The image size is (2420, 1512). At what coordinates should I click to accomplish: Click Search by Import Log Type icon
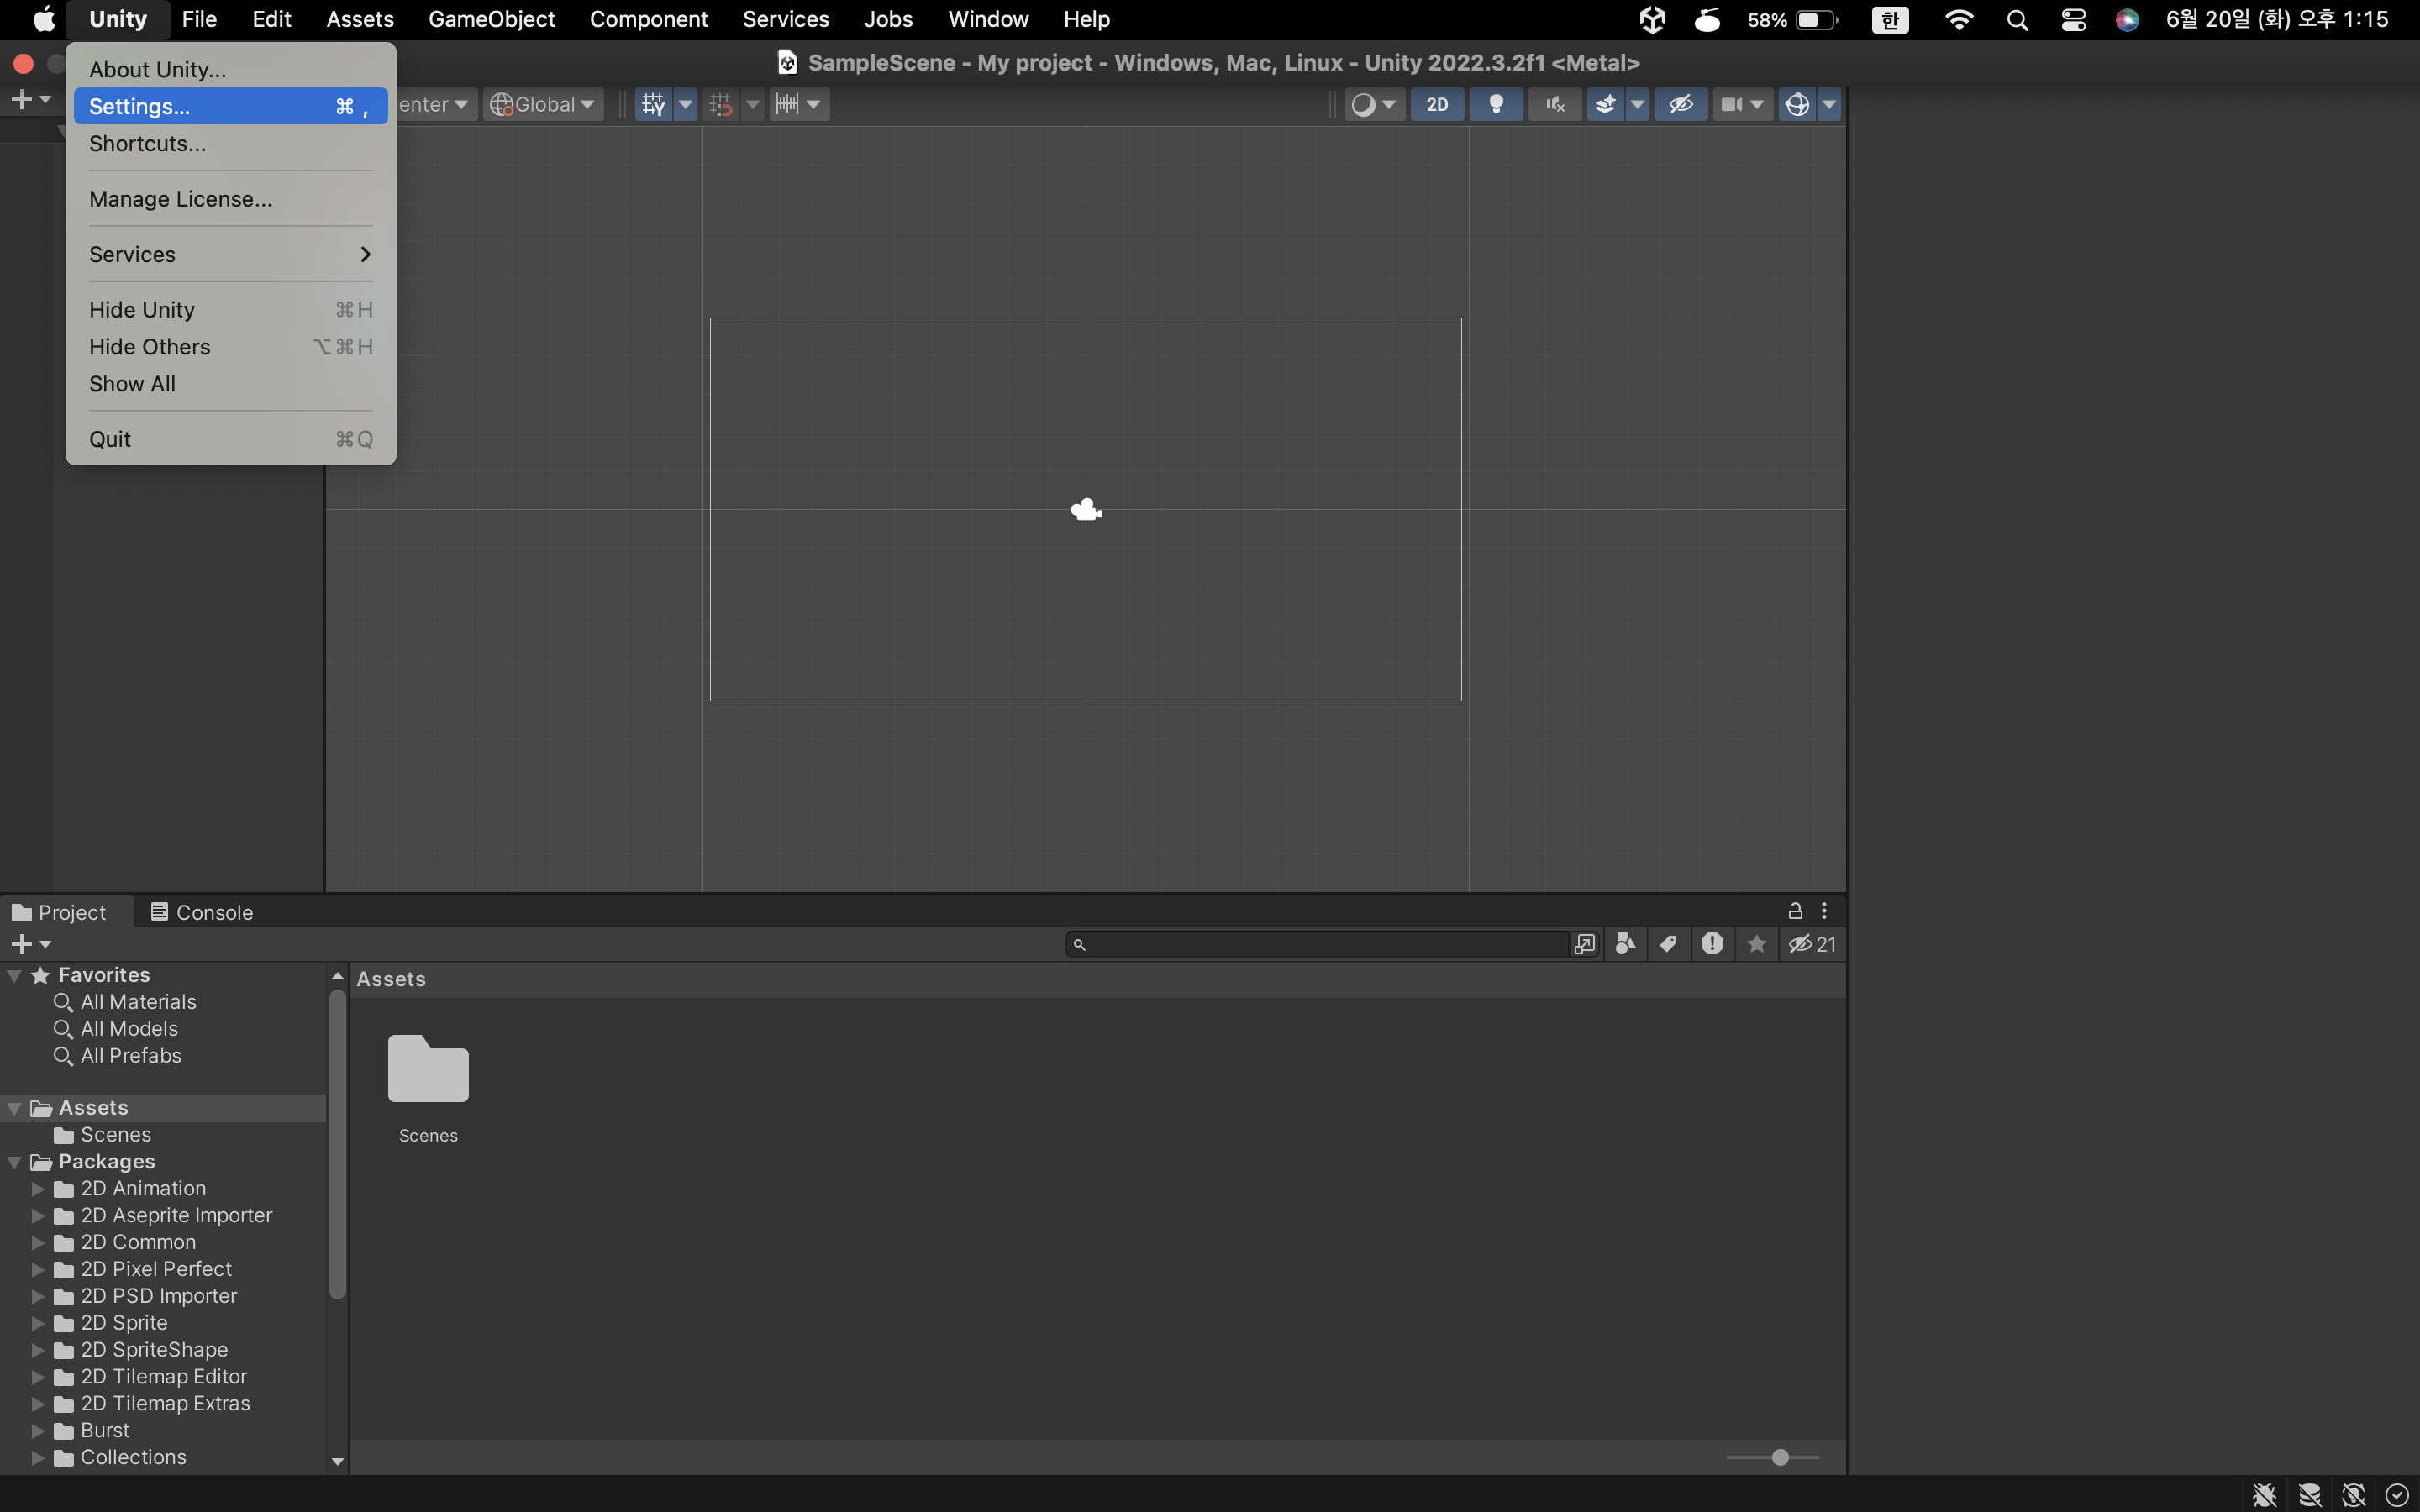(1712, 943)
